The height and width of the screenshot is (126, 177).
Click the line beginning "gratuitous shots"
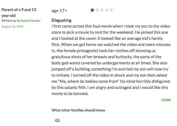(106, 57)
